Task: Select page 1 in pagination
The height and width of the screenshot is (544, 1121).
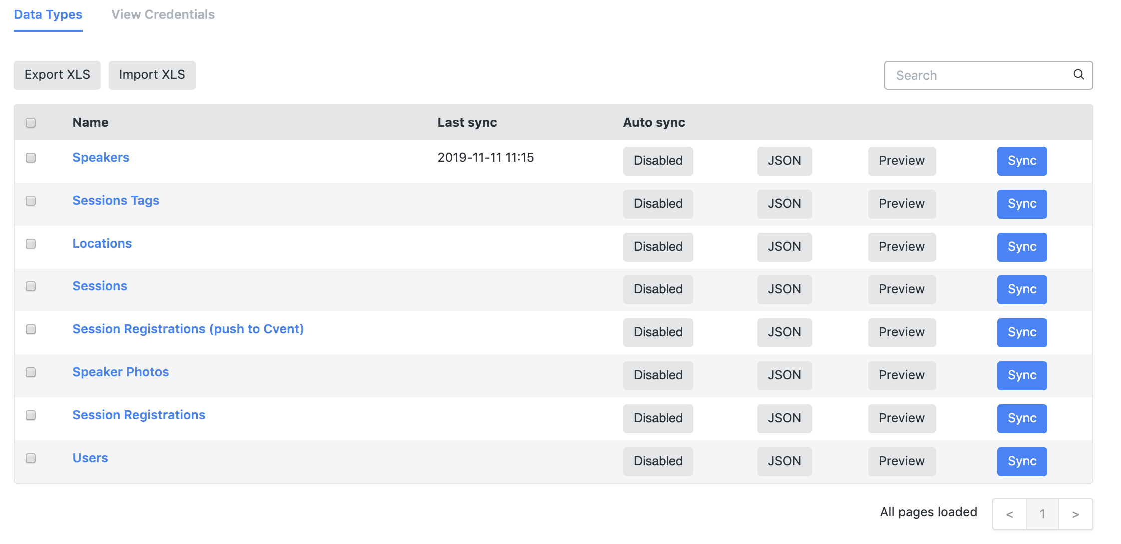Action: 1042,514
